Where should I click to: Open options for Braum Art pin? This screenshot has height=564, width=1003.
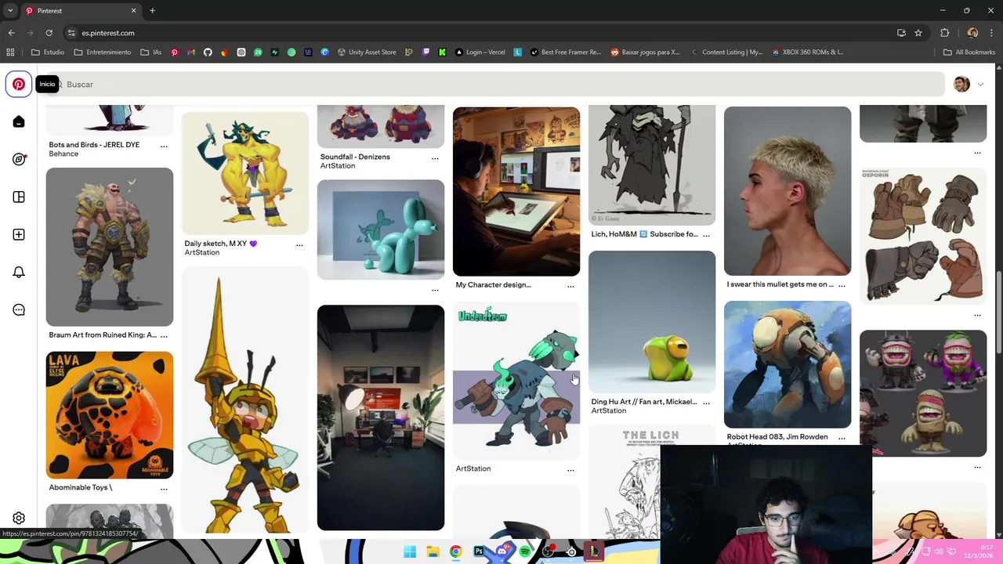[x=164, y=335]
